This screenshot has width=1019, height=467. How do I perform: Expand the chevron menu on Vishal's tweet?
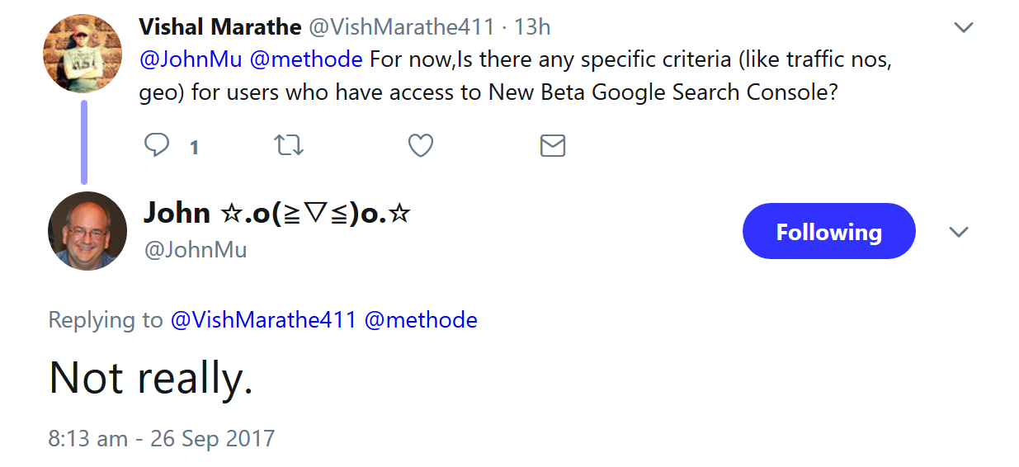pyautogui.click(x=963, y=27)
